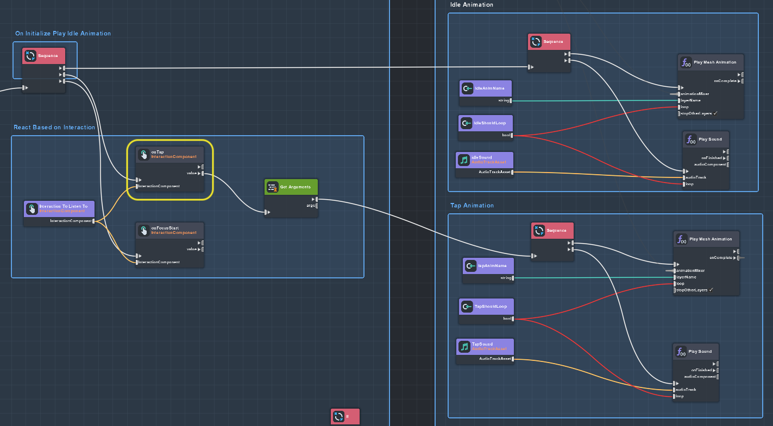Click the Sequence icon in Idle Animation group
773x426 pixels.
click(x=536, y=41)
